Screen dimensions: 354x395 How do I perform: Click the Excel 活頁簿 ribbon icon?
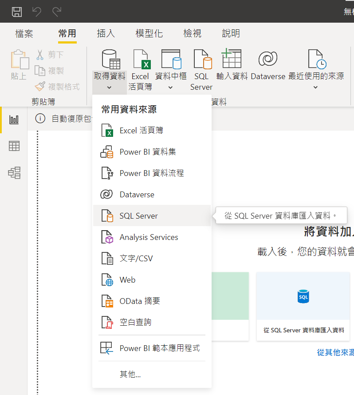pos(142,60)
